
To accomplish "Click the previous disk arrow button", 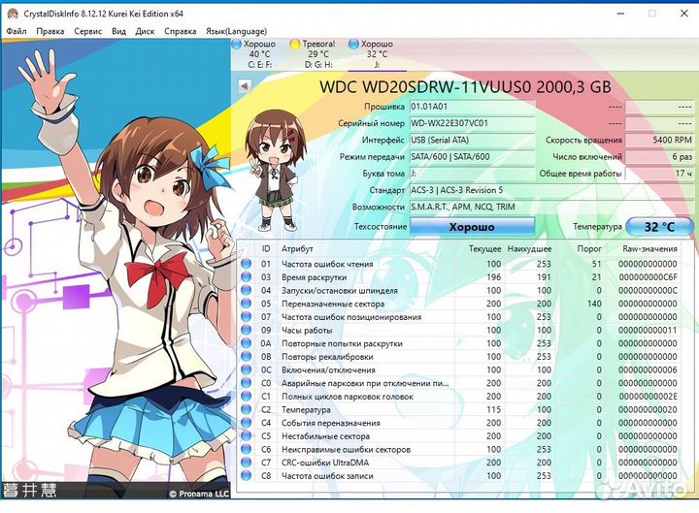I will click(245, 86).
